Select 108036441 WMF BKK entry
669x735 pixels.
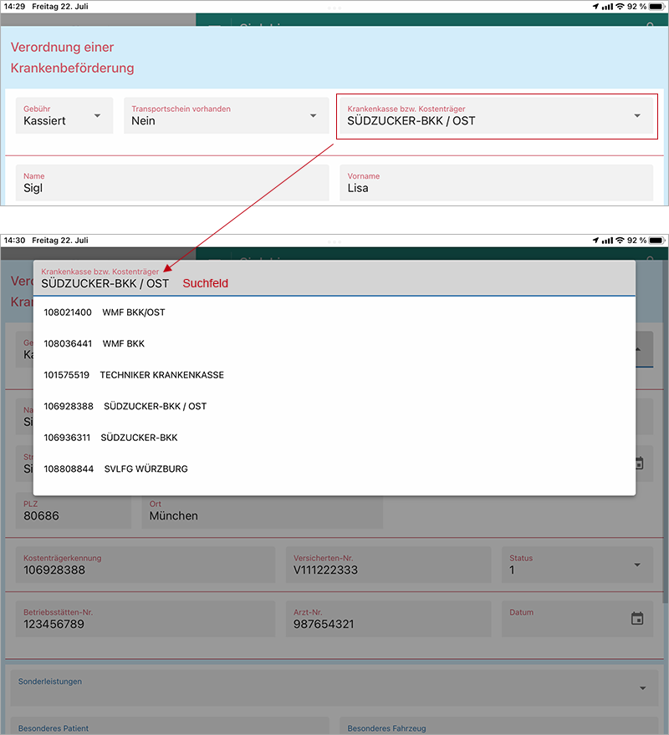(x=334, y=343)
